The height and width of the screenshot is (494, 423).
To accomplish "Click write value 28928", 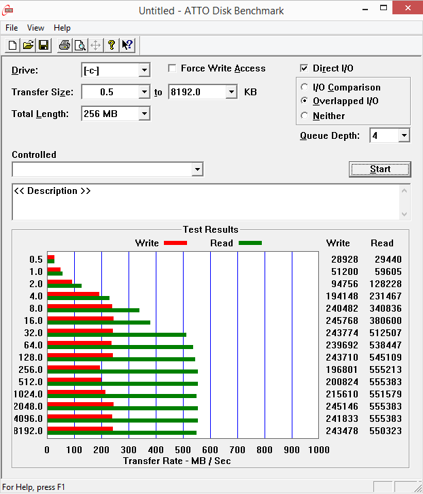I will [x=345, y=259].
